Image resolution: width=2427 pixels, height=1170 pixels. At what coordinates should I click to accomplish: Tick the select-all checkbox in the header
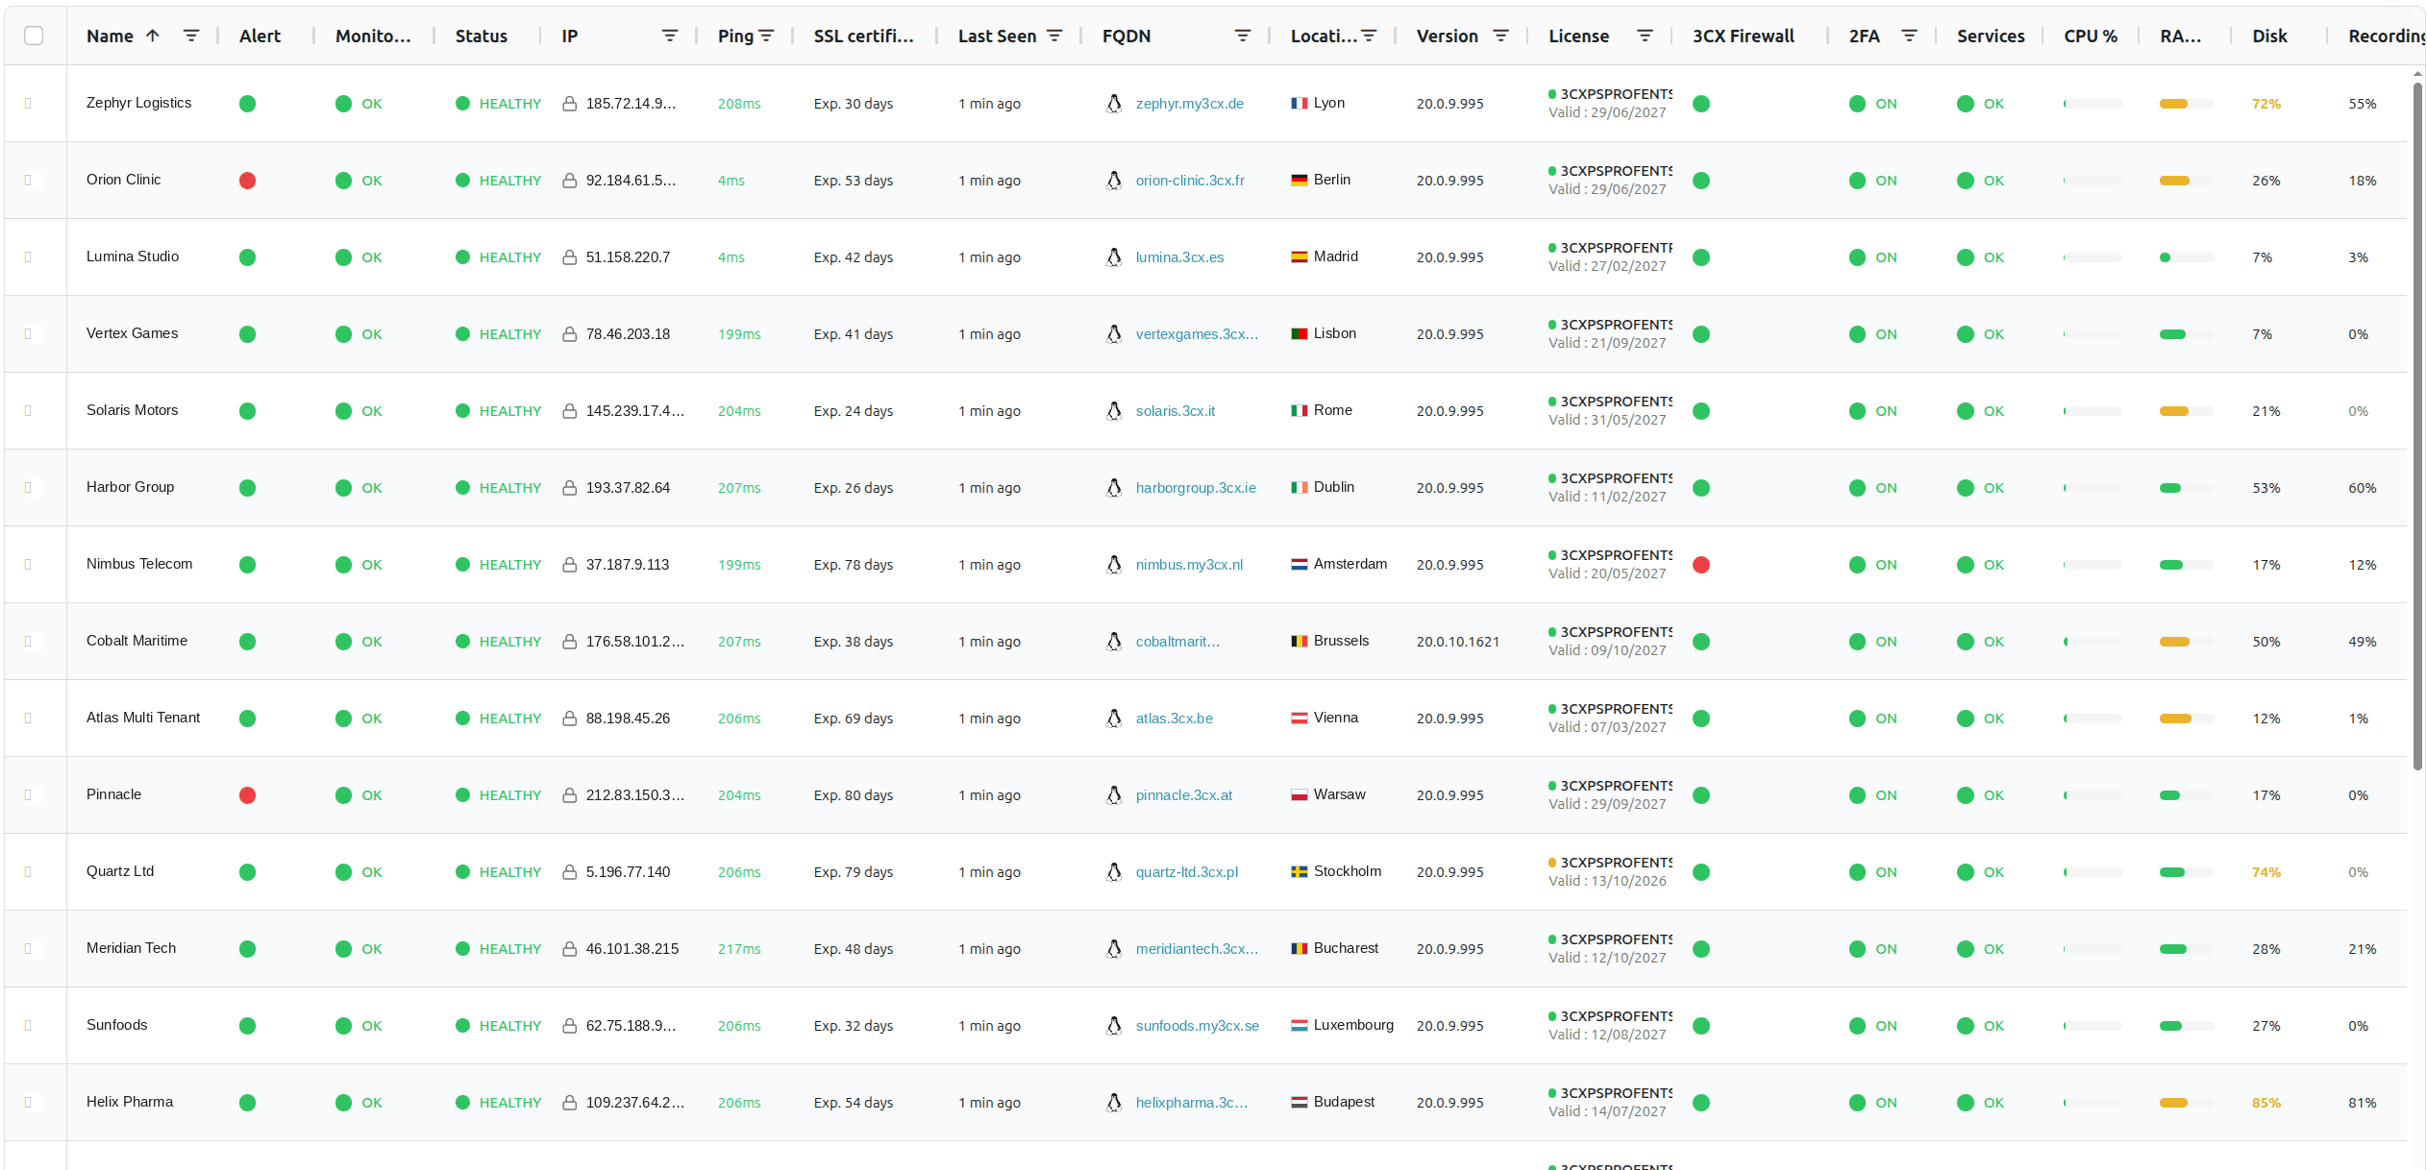coord(34,36)
